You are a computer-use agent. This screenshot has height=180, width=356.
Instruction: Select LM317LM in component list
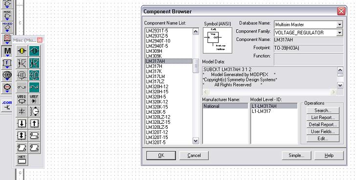(x=156, y=77)
